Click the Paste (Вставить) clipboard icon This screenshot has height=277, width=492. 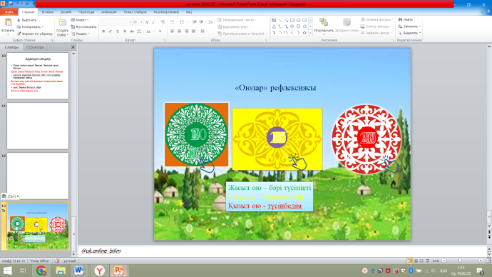[x=8, y=22]
